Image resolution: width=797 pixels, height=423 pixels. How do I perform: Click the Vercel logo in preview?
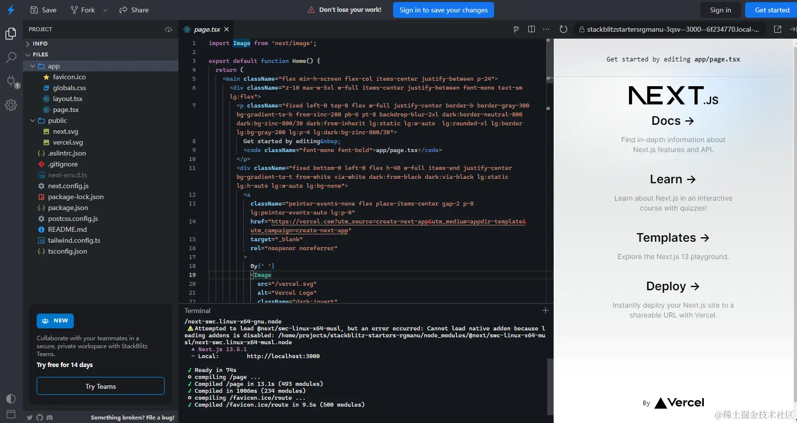pos(679,403)
